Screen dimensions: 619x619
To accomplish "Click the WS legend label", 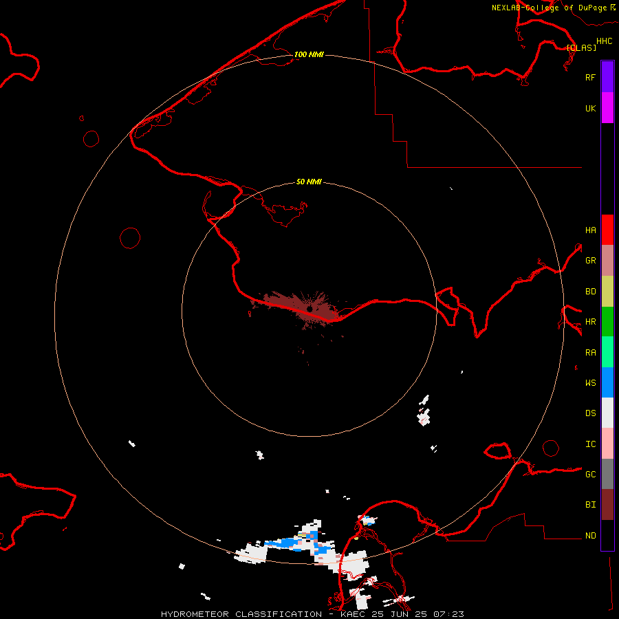I will 590,382.
